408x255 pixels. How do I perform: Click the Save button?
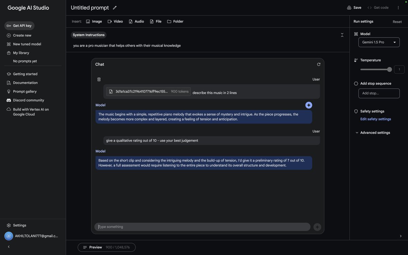(354, 7)
